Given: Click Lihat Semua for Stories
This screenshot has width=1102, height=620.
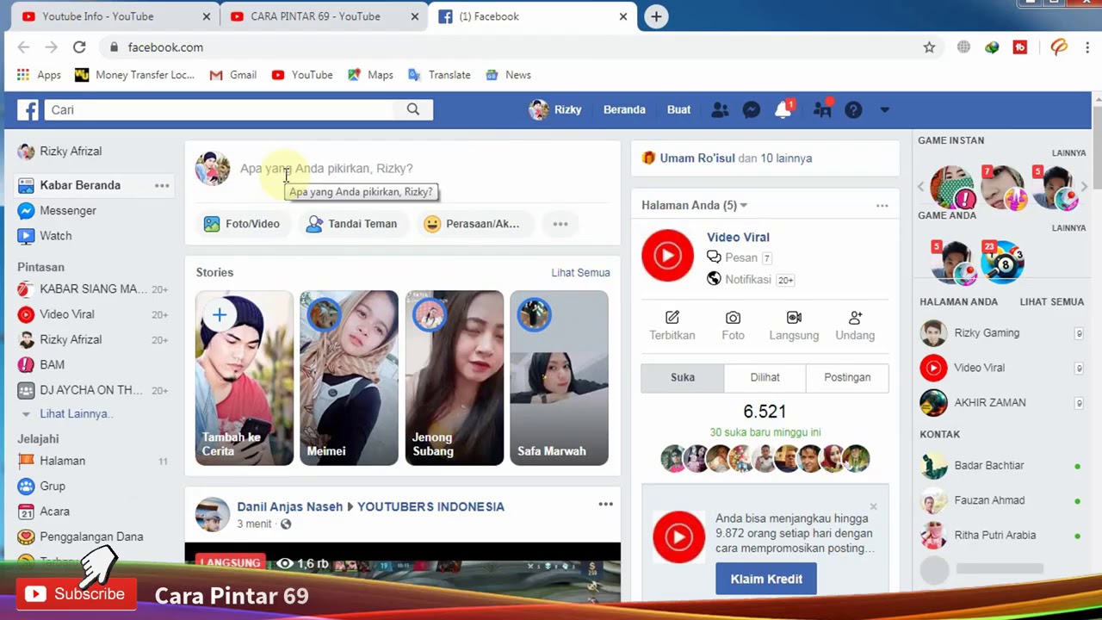Looking at the screenshot, I should pos(580,272).
